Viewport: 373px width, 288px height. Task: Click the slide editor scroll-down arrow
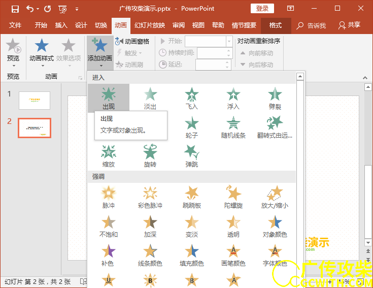pos(368,243)
